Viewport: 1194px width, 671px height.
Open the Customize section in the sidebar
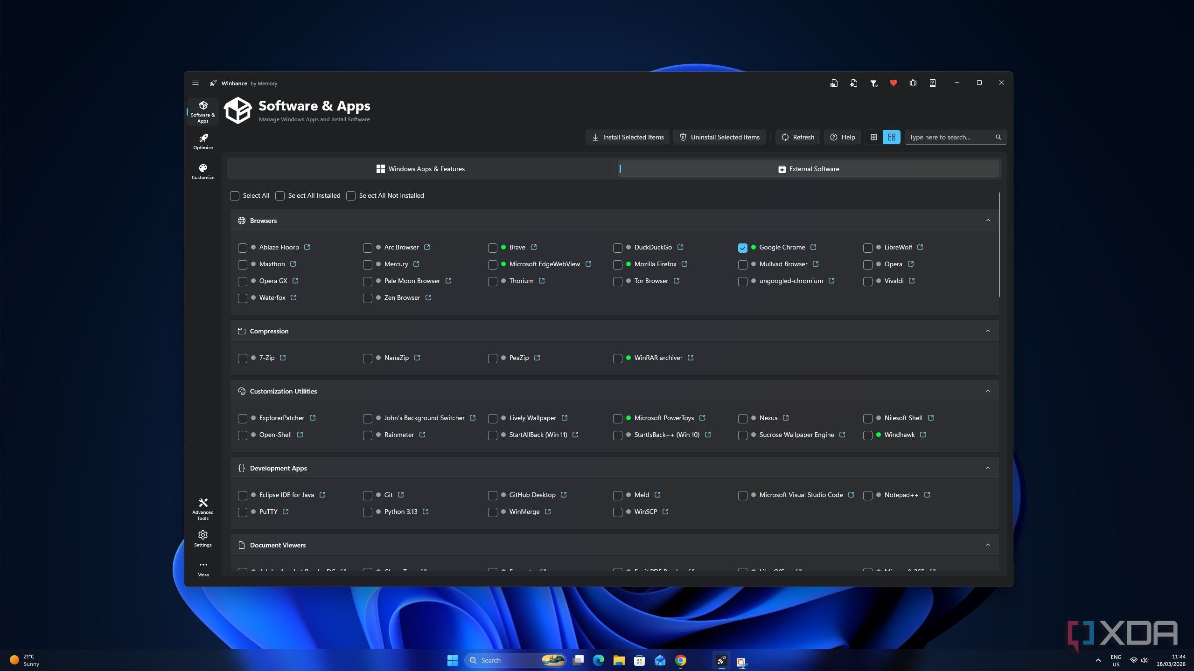pos(203,172)
